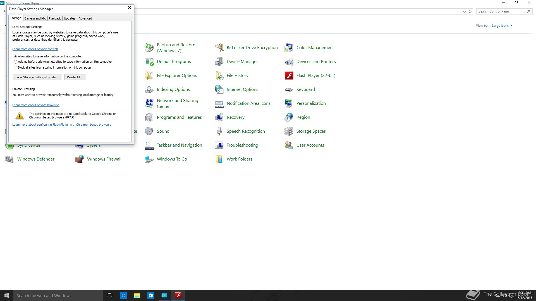
Task: Open the Color Management icon
Action: coord(289,48)
